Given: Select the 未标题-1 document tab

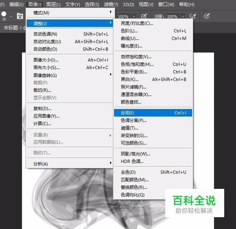Looking at the screenshot, I should point(13,28).
